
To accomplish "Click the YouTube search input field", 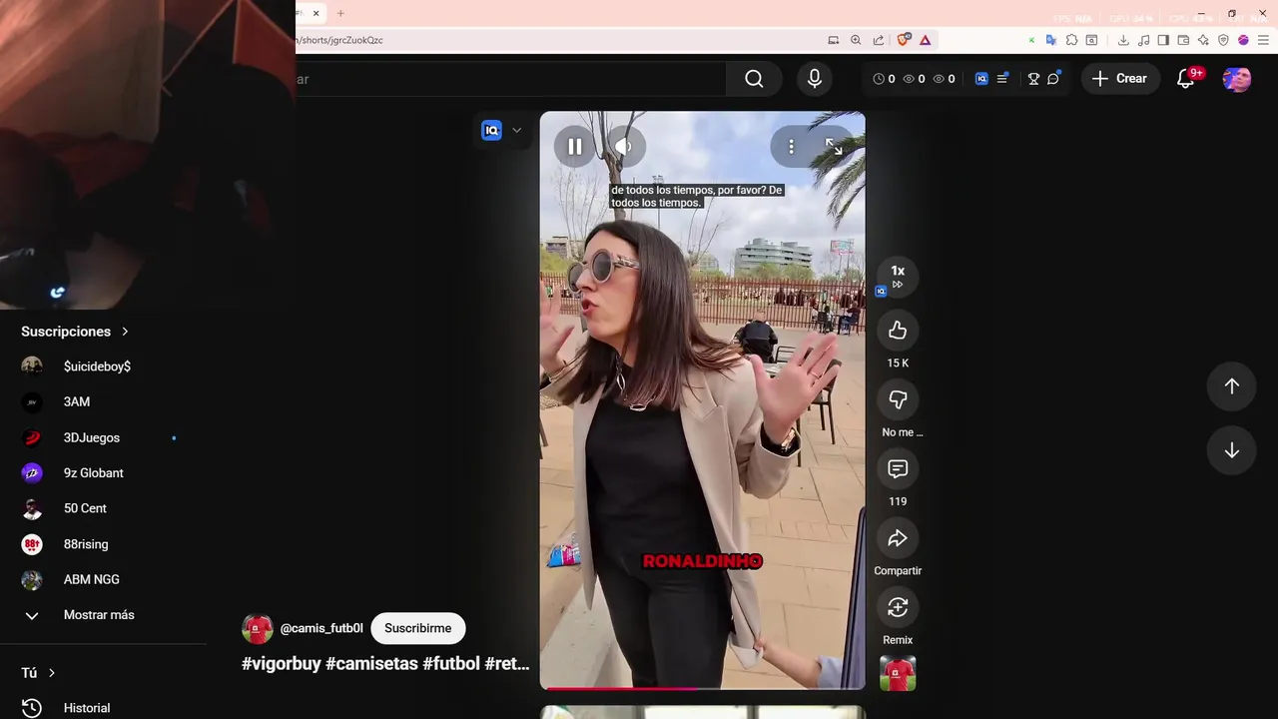I will click(x=509, y=79).
